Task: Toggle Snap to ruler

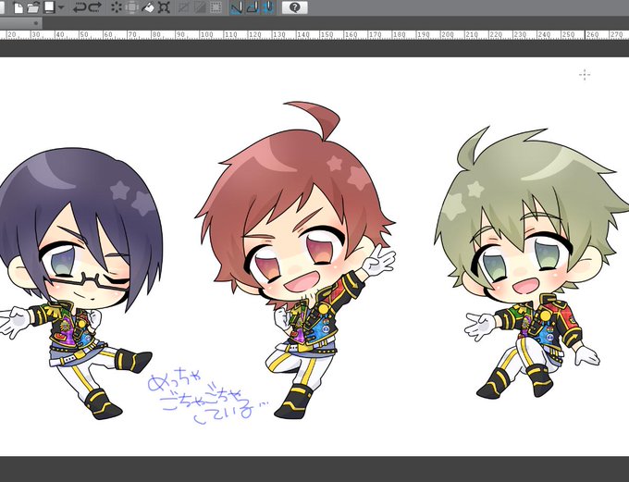Action: click(236, 7)
